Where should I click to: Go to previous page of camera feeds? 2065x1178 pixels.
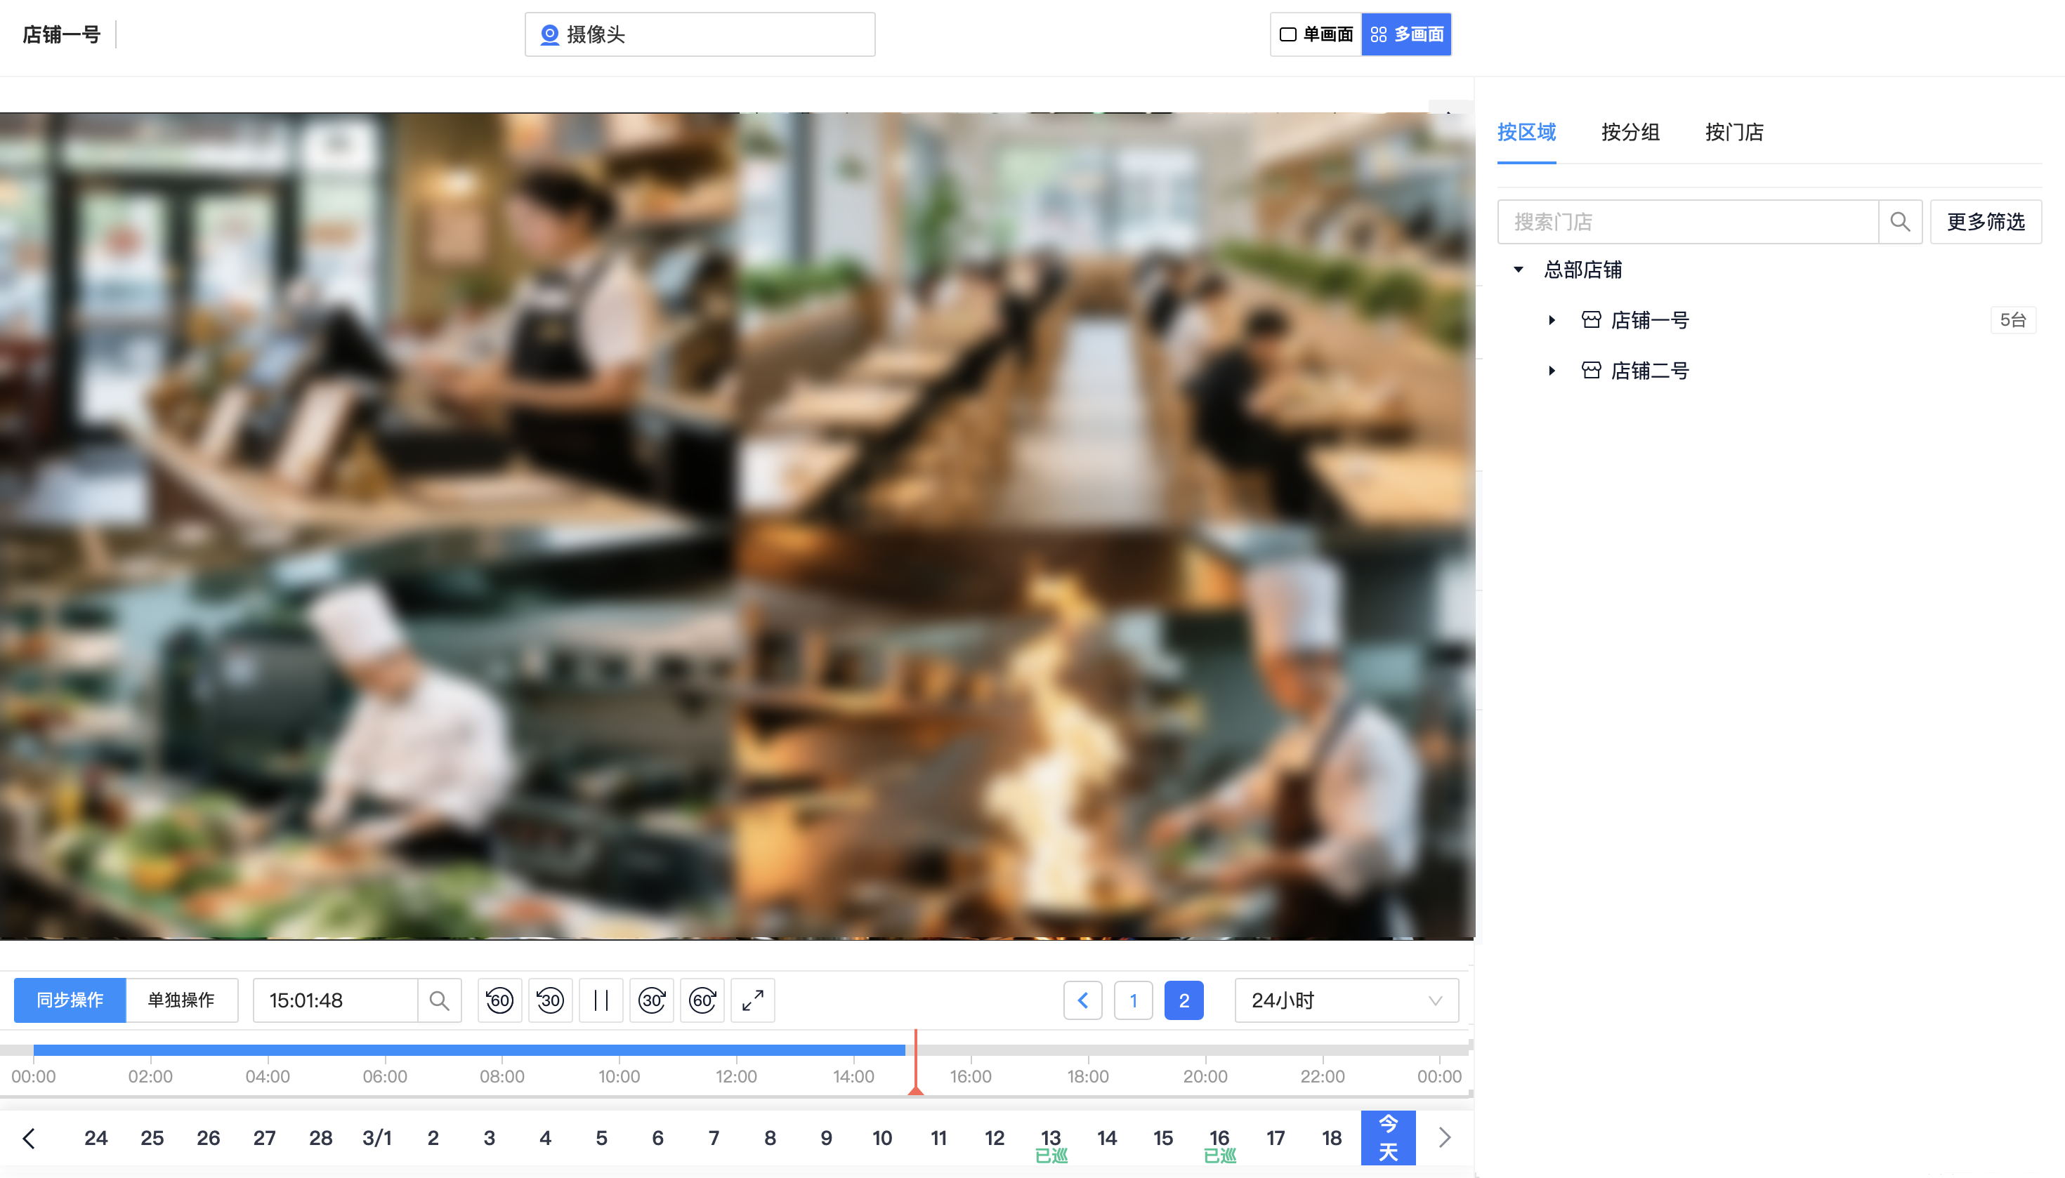[x=1082, y=1000]
